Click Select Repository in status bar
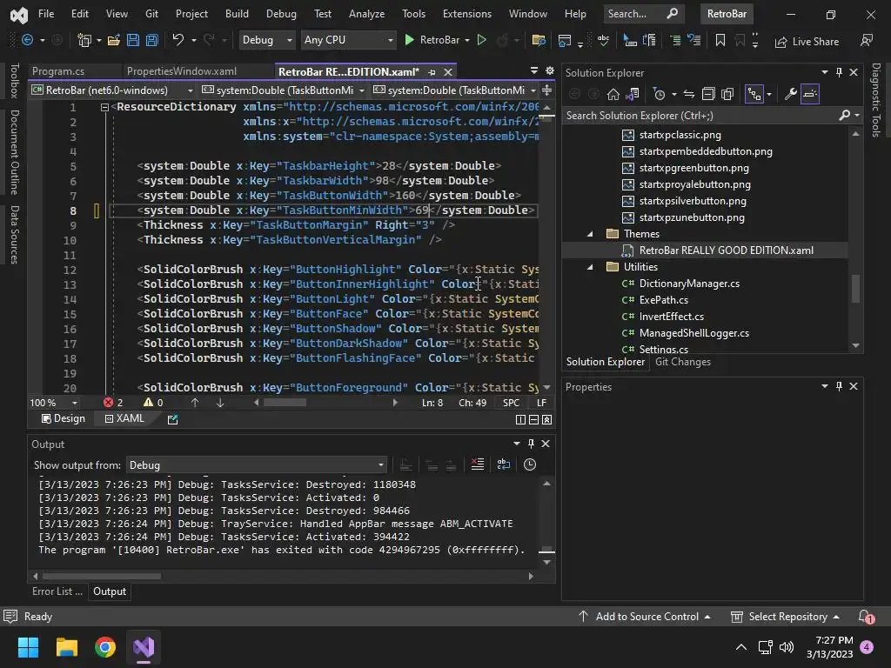This screenshot has width=891, height=668. click(786, 617)
